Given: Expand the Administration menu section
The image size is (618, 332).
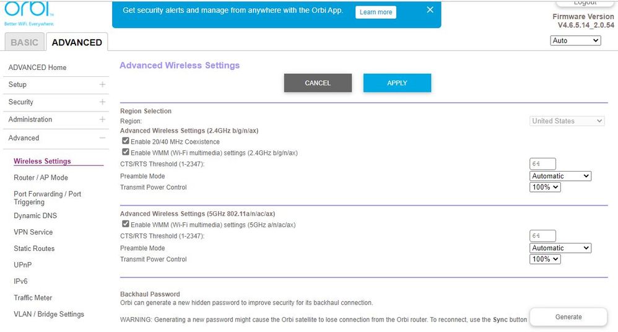Looking at the screenshot, I should pyautogui.click(x=102, y=120).
